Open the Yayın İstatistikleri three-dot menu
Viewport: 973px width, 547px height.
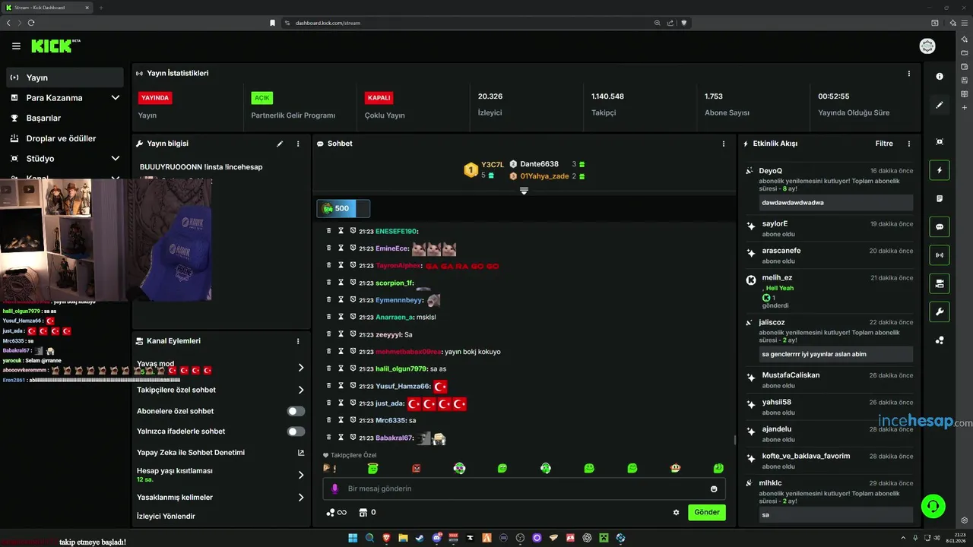[908, 74]
